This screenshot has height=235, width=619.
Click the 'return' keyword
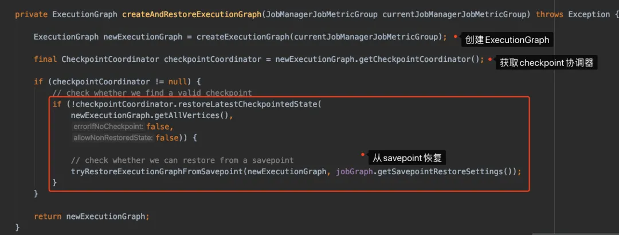(48, 217)
